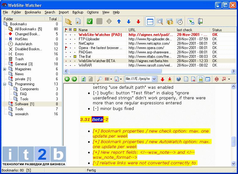Click the plain document page icon
238x174 pixels.
[x=186, y=79]
